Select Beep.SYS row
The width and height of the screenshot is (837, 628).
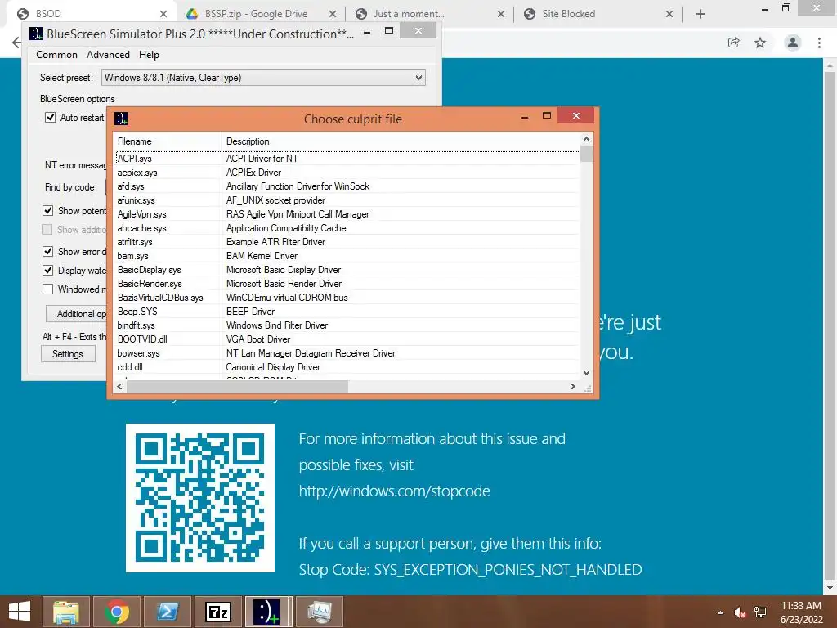pos(347,312)
